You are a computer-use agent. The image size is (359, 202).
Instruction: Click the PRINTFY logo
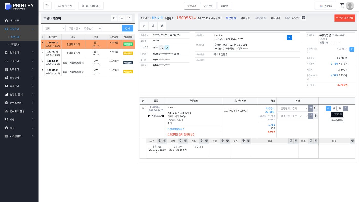pyautogui.click(x=19, y=6)
